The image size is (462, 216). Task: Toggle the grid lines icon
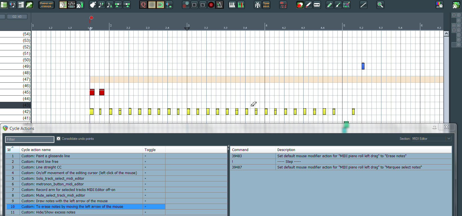click(152, 5)
